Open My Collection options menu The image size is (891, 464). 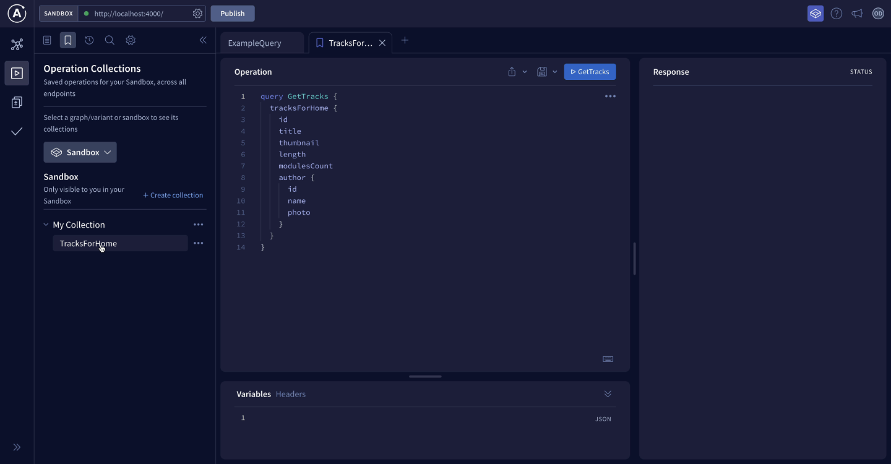point(199,225)
